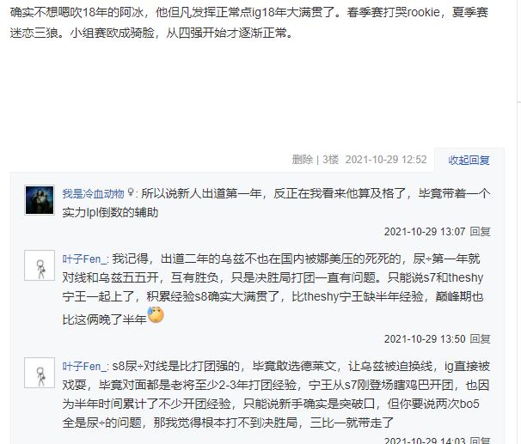Click main post text about 18年的阿冰
This screenshot has height=444, width=521.
pyautogui.click(x=249, y=22)
